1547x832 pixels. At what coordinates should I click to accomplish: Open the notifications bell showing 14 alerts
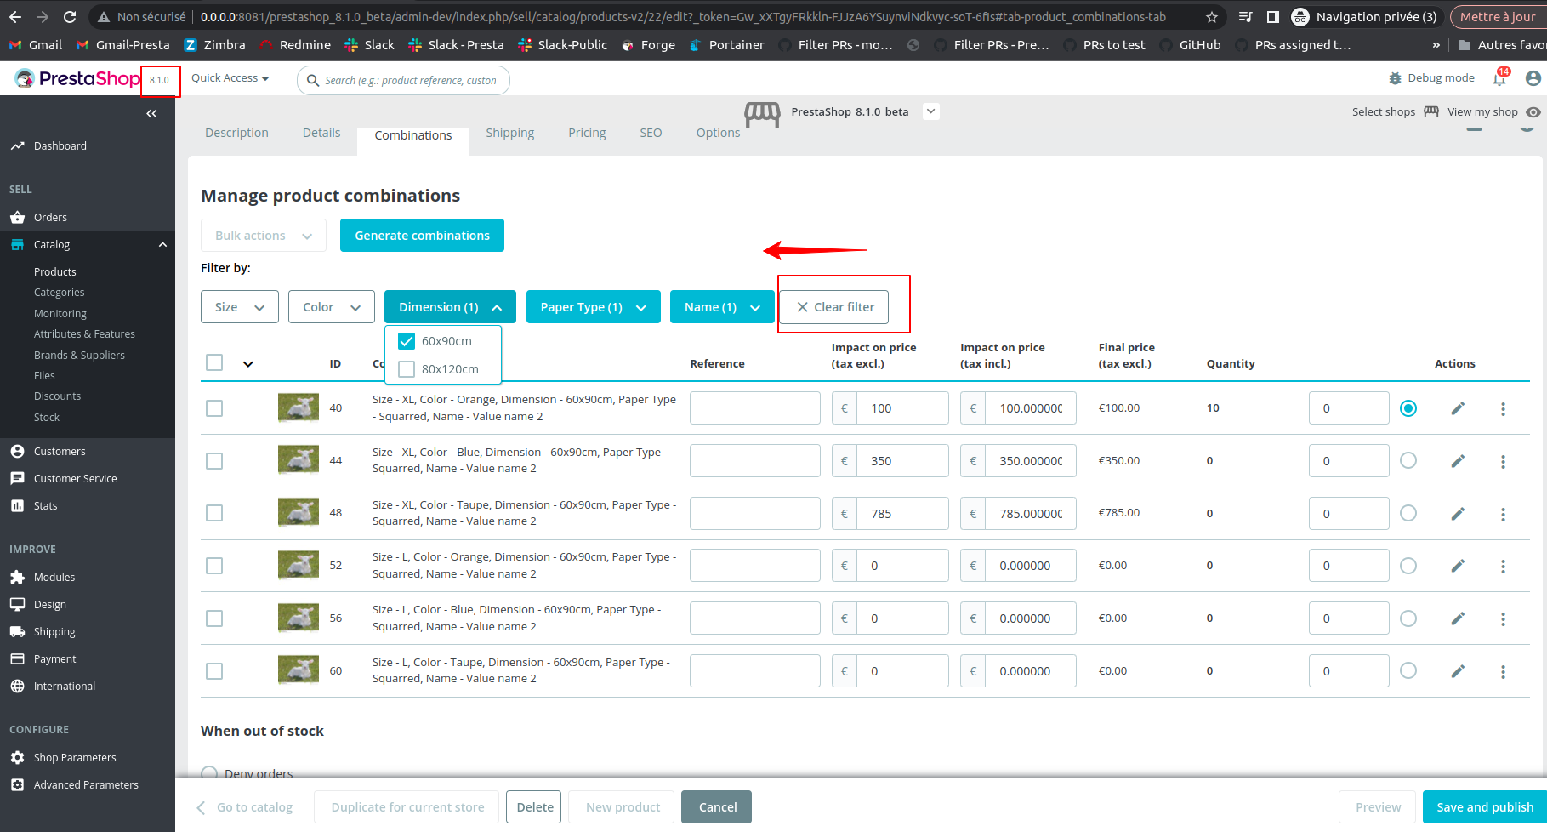pyautogui.click(x=1499, y=77)
